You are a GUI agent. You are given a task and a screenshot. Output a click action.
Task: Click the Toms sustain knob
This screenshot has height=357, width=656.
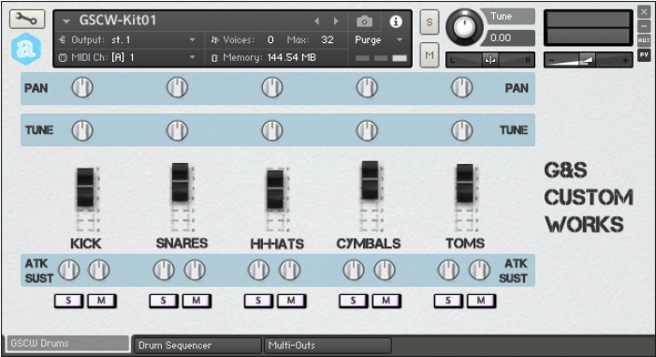pos(479,270)
